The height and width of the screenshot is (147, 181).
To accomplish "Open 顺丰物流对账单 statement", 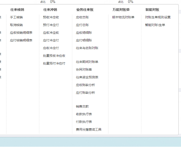I will [x=123, y=17].
